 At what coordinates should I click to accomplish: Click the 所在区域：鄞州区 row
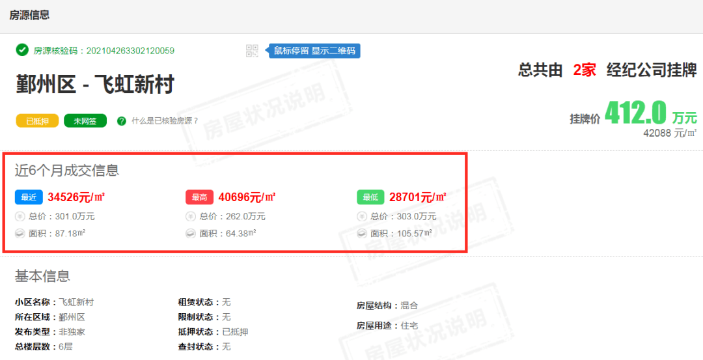(49, 317)
